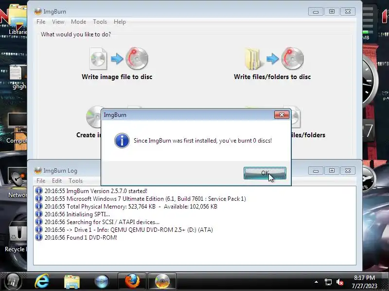
Task: Open Tools menu in ImgBurn Log window
Action: 75,181
